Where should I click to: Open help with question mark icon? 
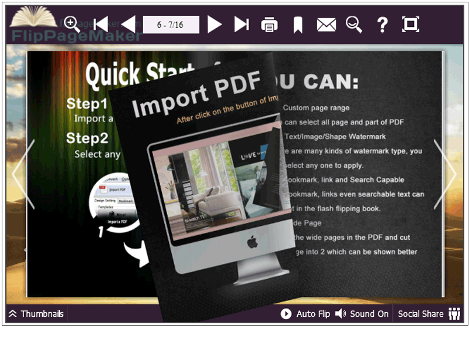[x=382, y=25]
